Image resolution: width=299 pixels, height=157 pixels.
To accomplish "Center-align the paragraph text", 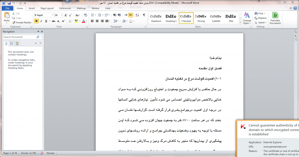I will (98, 21).
